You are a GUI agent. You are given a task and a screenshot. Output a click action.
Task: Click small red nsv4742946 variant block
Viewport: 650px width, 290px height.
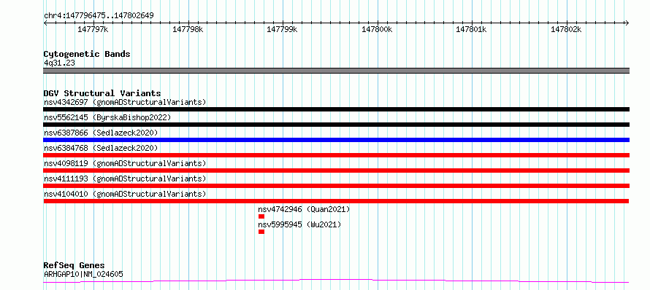coord(261,216)
